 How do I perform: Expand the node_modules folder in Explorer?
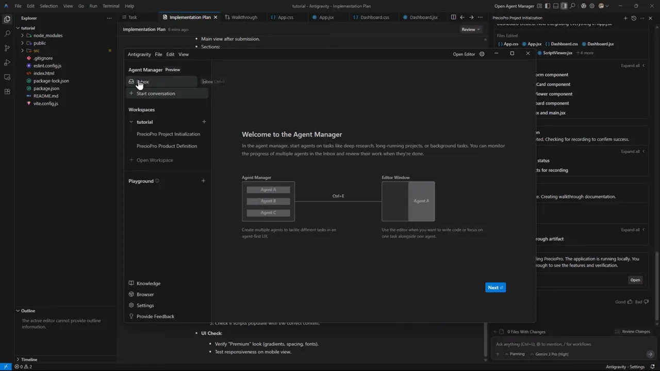pos(23,35)
